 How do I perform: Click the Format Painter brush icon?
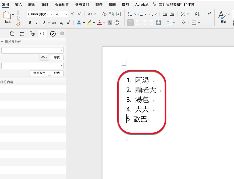click(18, 24)
